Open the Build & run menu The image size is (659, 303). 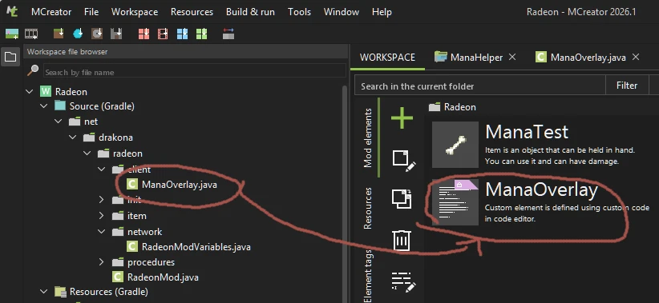pyautogui.click(x=250, y=12)
